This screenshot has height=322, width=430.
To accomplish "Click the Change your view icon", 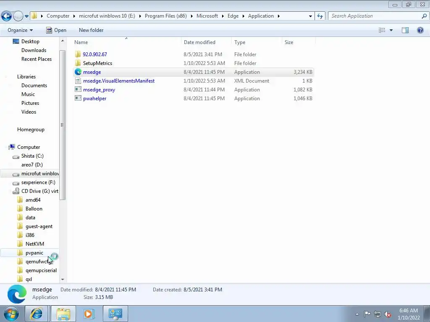I will [382, 30].
